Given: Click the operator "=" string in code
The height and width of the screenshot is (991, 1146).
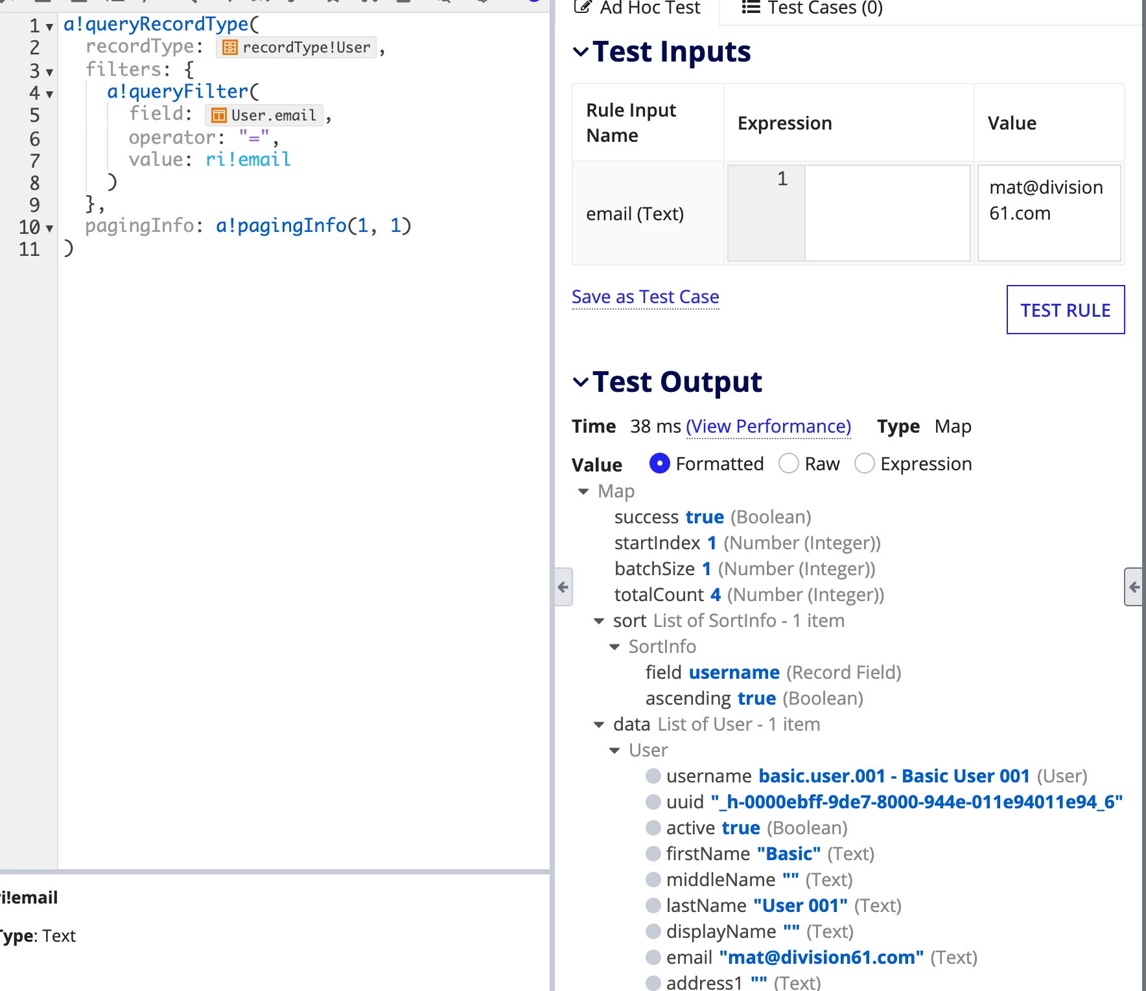Looking at the screenshot, I should click(x=254, y=137).
